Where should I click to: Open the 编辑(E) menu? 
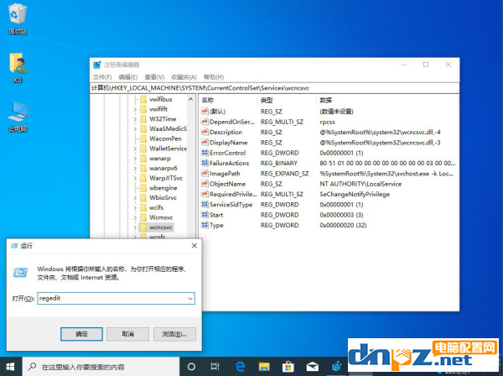point(128,77)
